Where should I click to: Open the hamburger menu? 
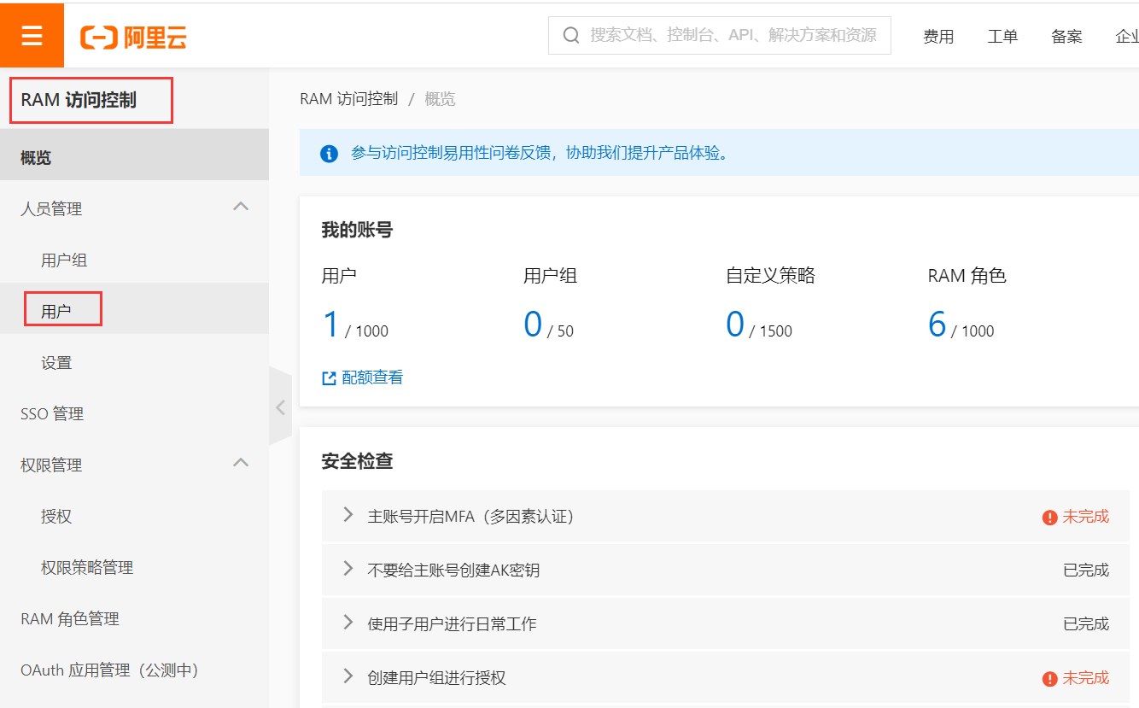tap(32, 35)
